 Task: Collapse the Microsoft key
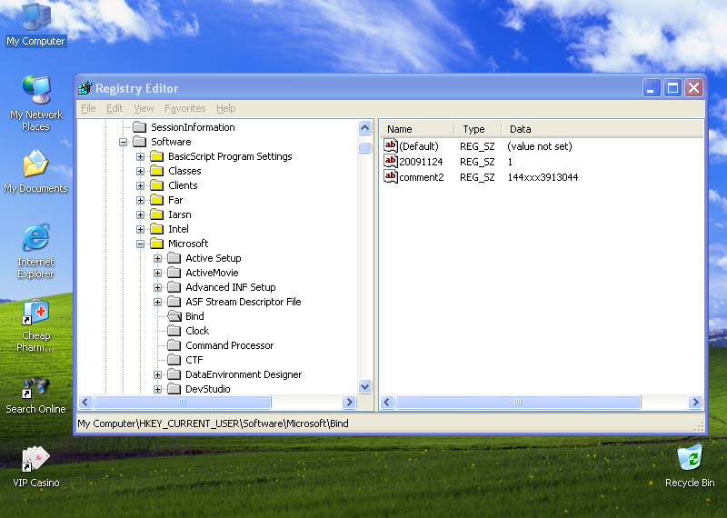(x=140, y=244)
